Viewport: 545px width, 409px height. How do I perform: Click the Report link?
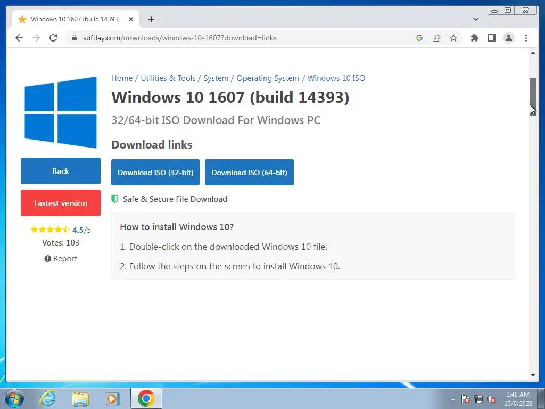pos(61,259)
